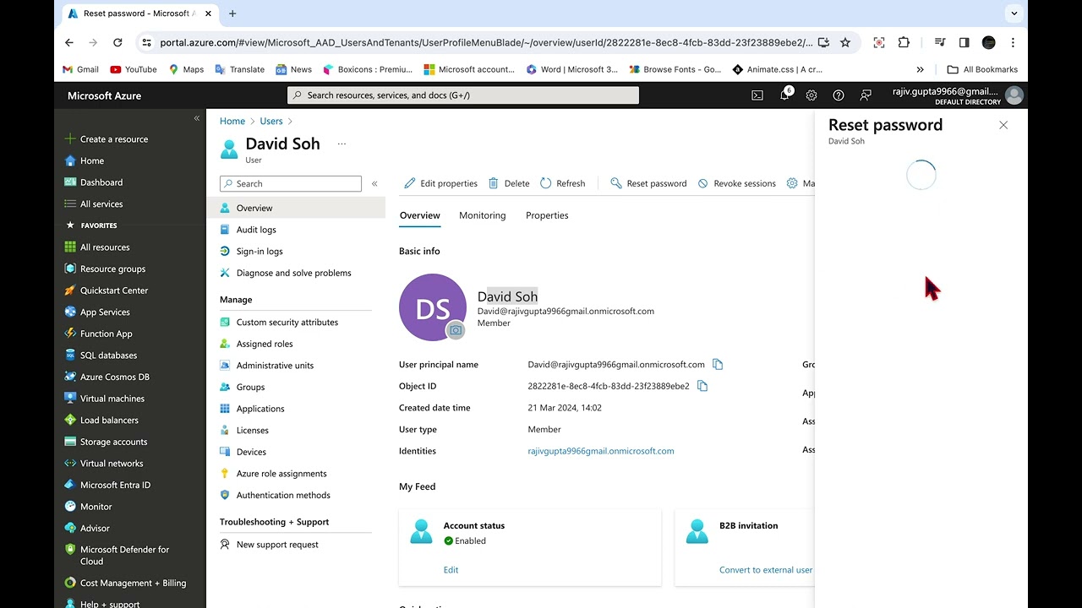Open Microsoft Entra ID
The width and height of the screenshot is (1082, 608).
pyautogui.click(x=115, y=485)
